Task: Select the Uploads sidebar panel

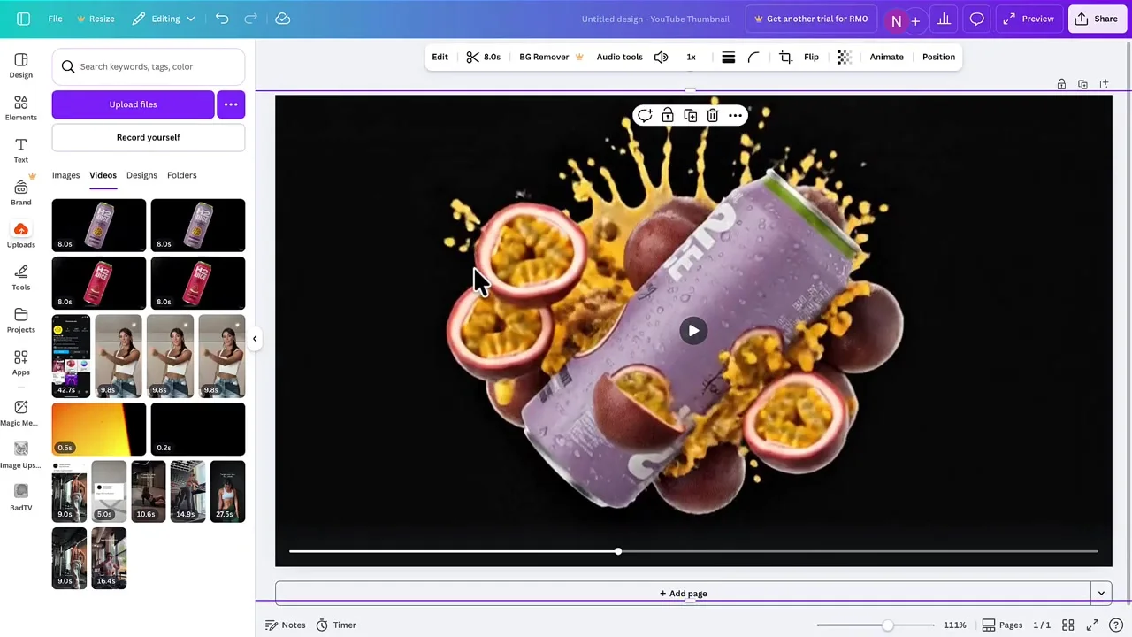Action: click(21, 234)
